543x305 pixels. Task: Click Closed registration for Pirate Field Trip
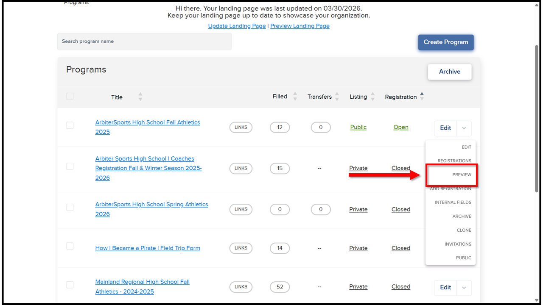click(401, 248)
